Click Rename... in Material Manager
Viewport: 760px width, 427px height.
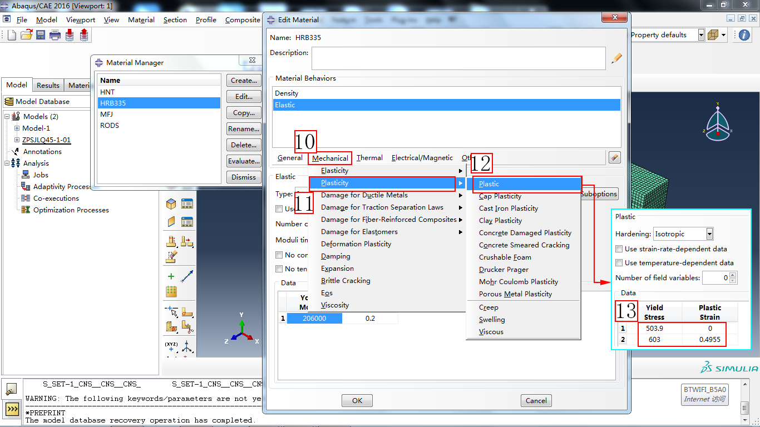pyautogui.click(x=244, y=129)
